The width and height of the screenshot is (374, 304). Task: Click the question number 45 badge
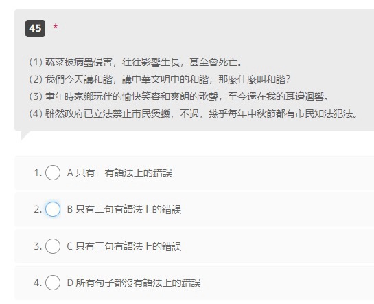coord(35,28)
